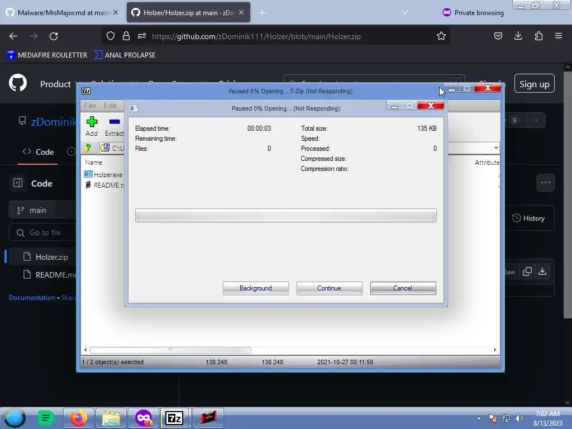Click the second bookmarks toolbar bookmark

(125, 55)
